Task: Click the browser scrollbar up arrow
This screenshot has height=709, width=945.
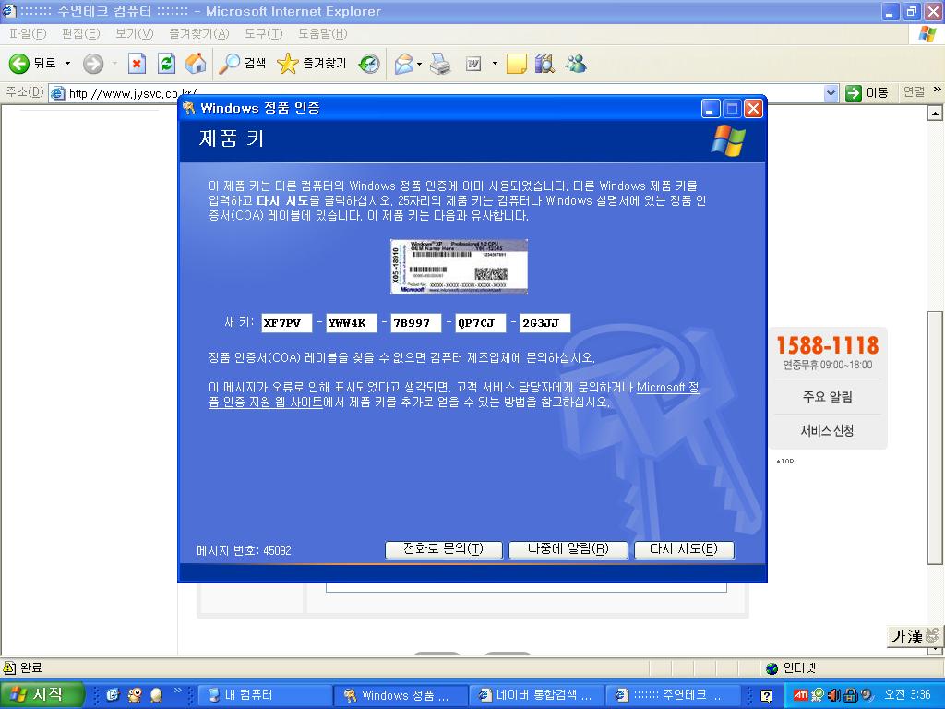Action: click(935, 113)
